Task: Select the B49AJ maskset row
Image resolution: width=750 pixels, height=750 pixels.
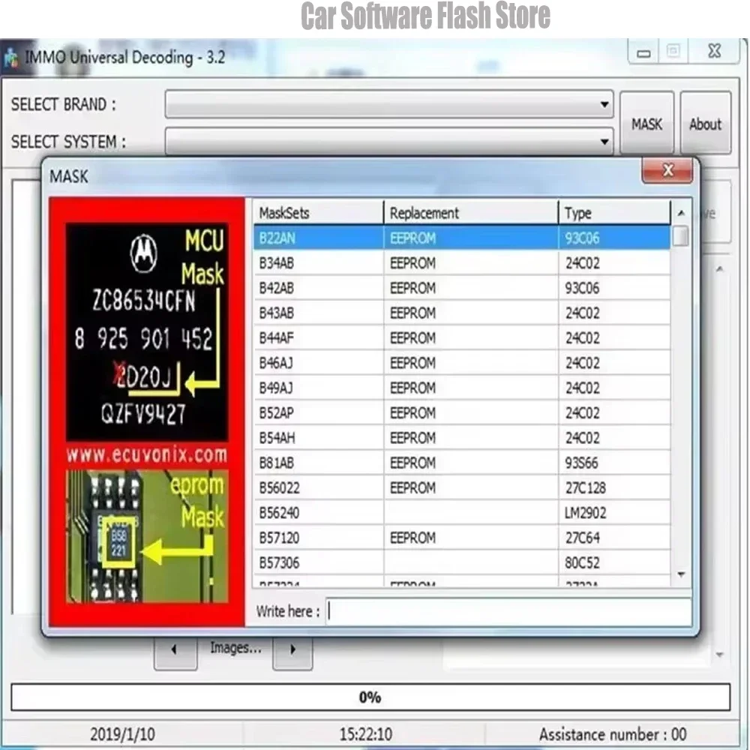Action: (461, 388)
